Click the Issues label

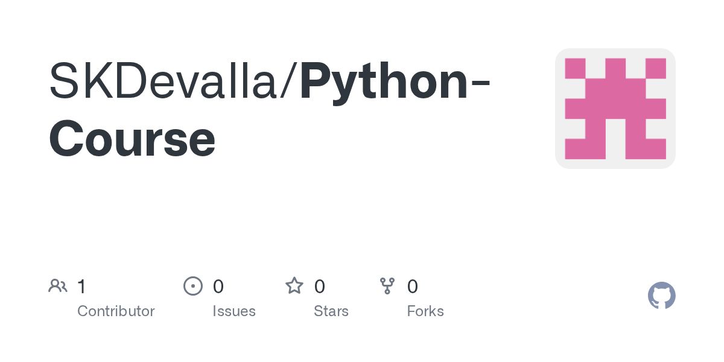click(234, 311)
